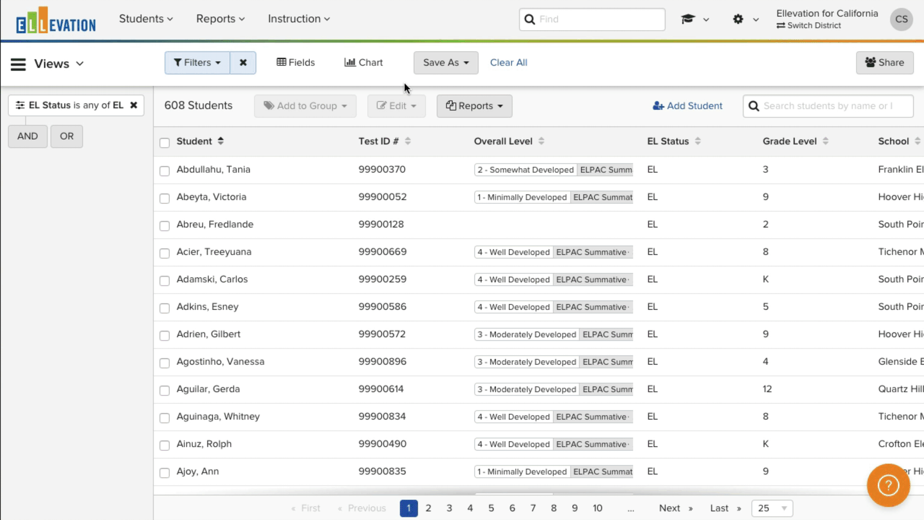Sort by Overall Level column arrows
This screenshot has height=520, width=924.
pos(541,141)
